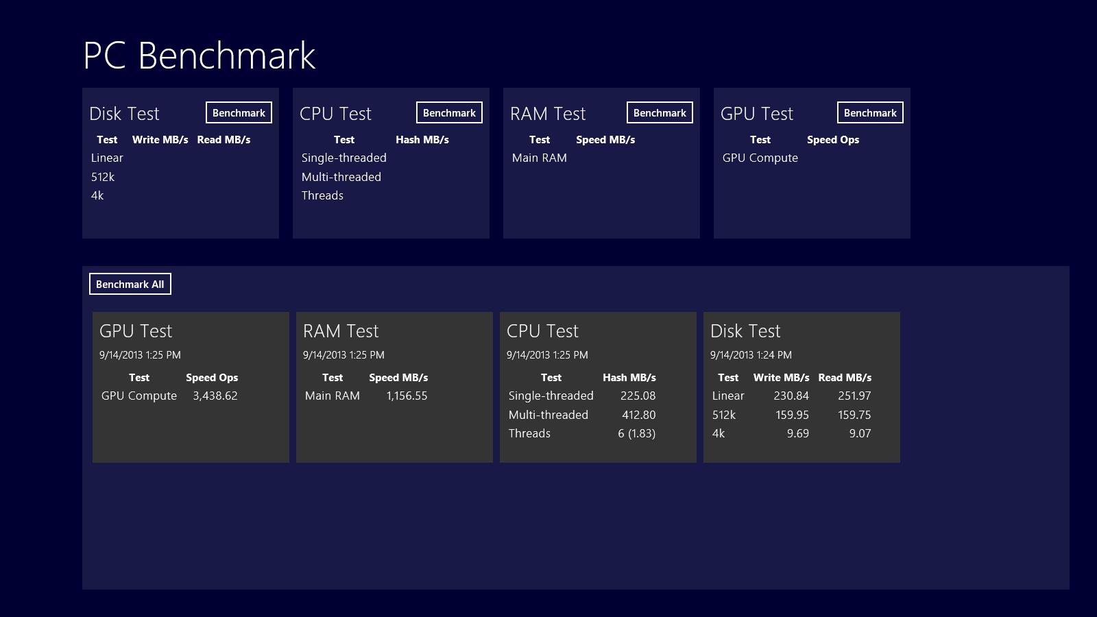
Task: Click Speed Ops header in top GPU Test panel
Action: [x=833, y=140]
